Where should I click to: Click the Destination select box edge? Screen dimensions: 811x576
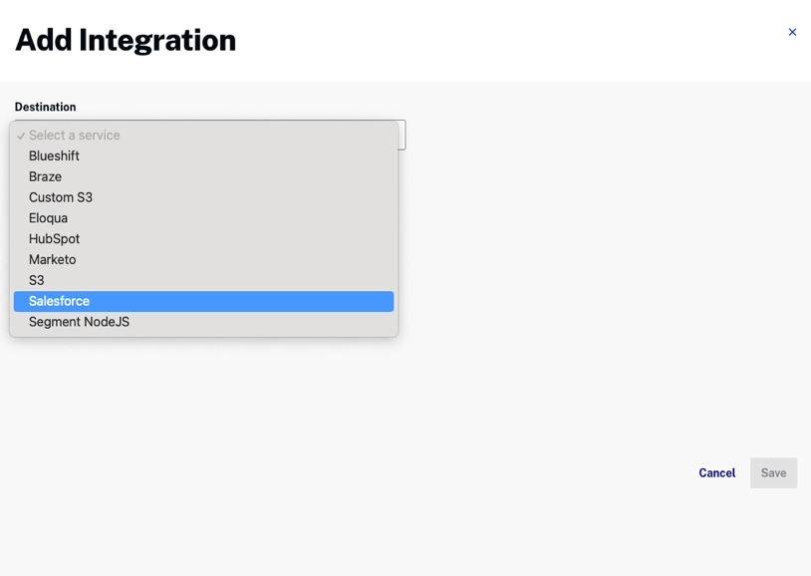402,135
